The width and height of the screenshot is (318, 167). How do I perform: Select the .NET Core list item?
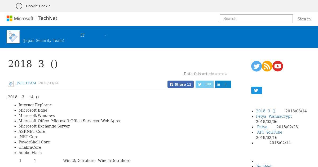(28, 137)
